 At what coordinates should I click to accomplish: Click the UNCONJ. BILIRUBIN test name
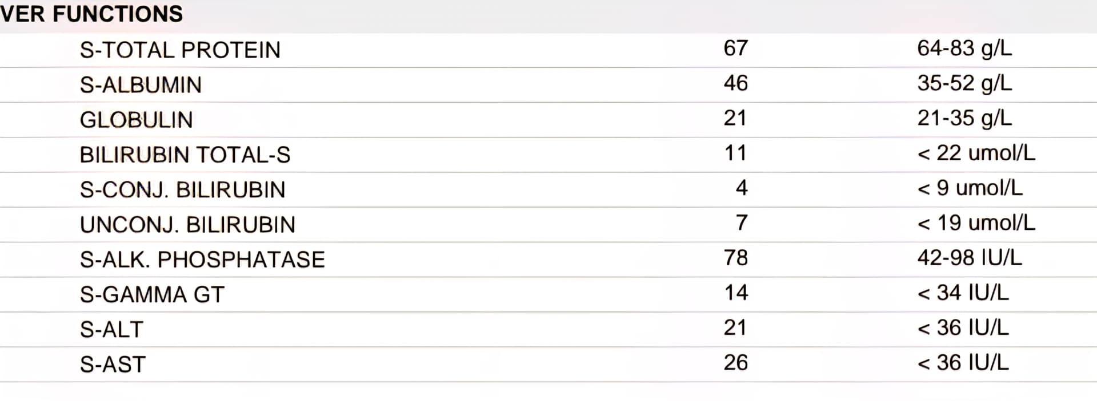coord(187,225)
